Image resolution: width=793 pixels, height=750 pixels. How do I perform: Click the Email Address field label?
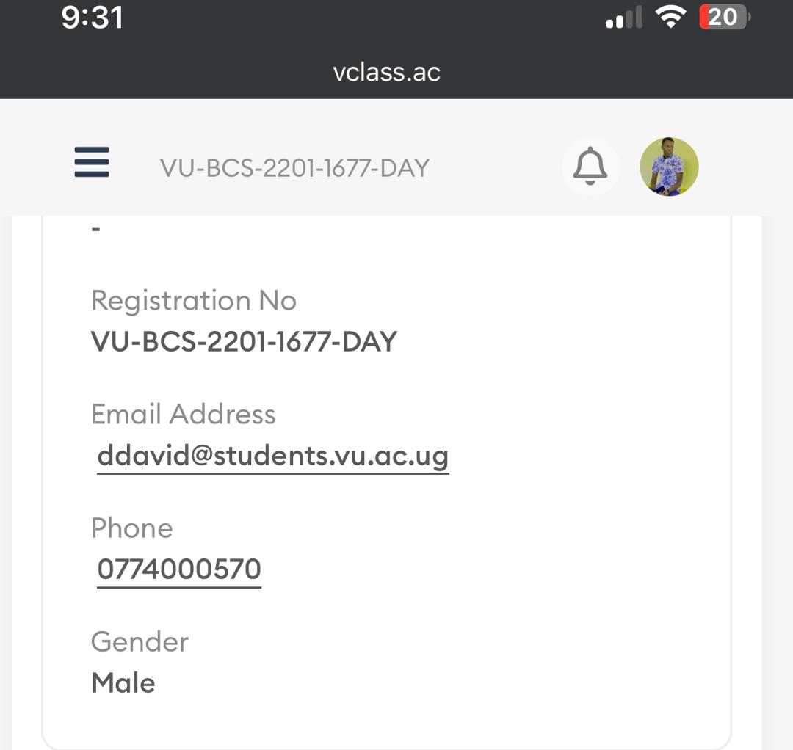(184, 415)
